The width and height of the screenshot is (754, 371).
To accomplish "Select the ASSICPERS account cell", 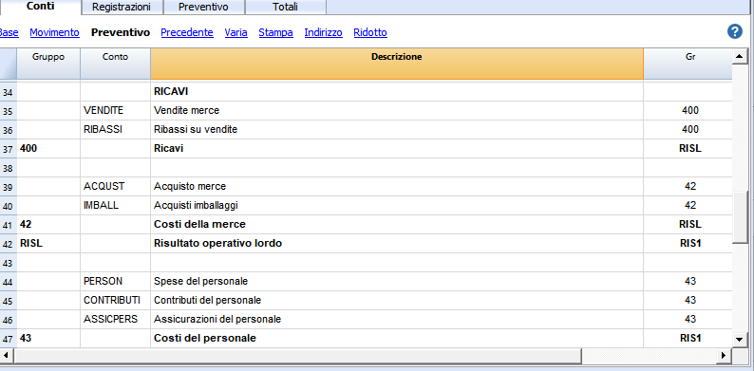I will click(x=116, y=319).
